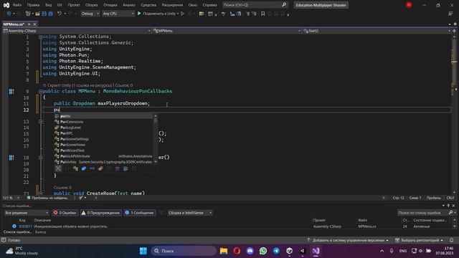This screenshot has height=258, width=459.
Task: Click the select repository button
Action: point(419,240)
